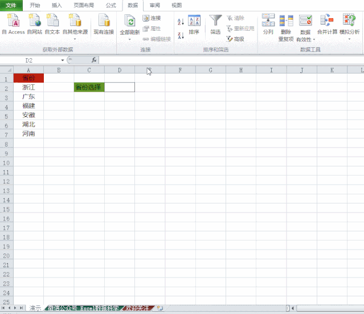Open the 欢迎关注 sheet tab

click(x=138, y=308)
